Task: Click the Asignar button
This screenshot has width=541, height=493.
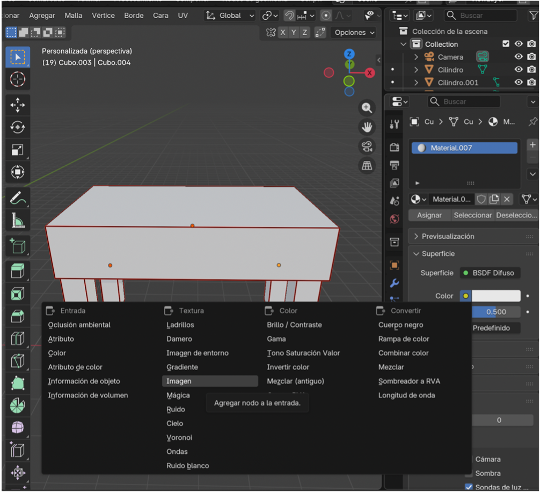Action: [x=429, y=215]
